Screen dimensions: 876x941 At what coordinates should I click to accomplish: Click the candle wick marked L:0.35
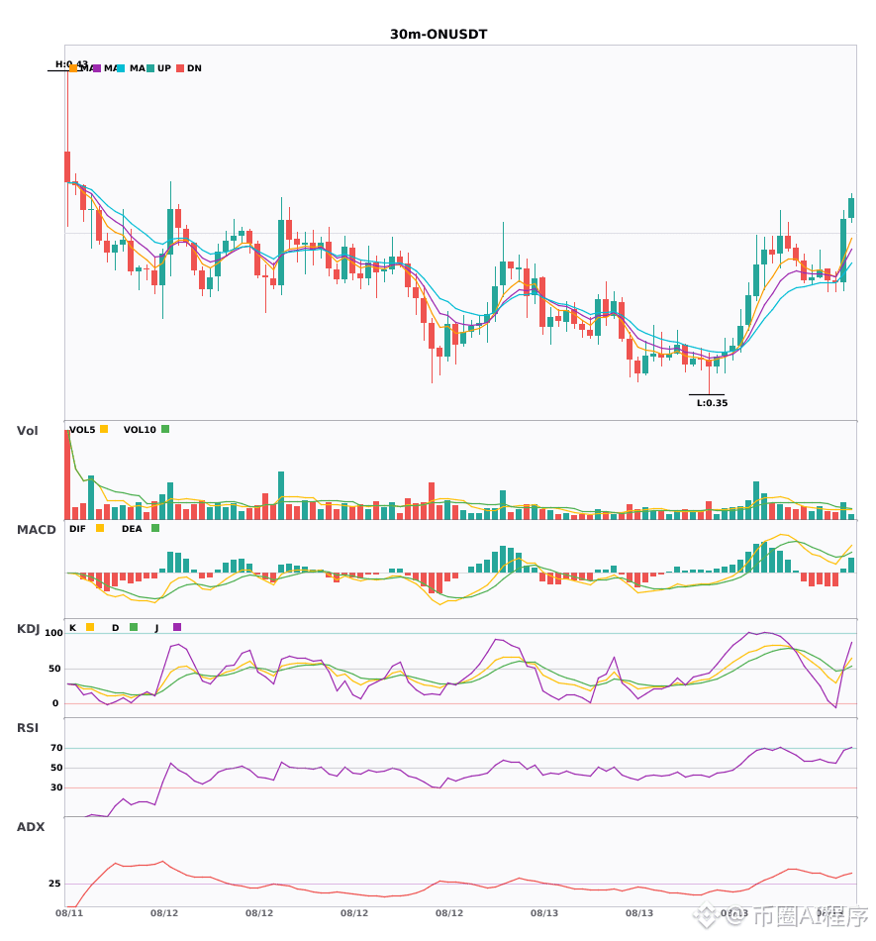click(x=709, y=378)
